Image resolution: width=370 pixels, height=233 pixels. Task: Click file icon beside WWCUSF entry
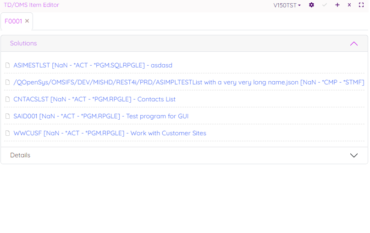[7, 133]
